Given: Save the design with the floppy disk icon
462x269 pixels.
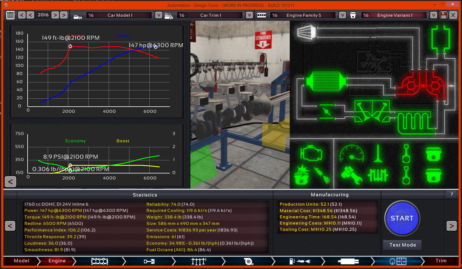Looking at the screenshot, I should coord(444,15).
